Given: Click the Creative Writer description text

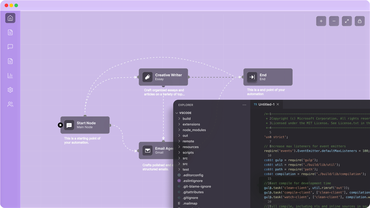Looking at the screenshot, I should [164, 92].
